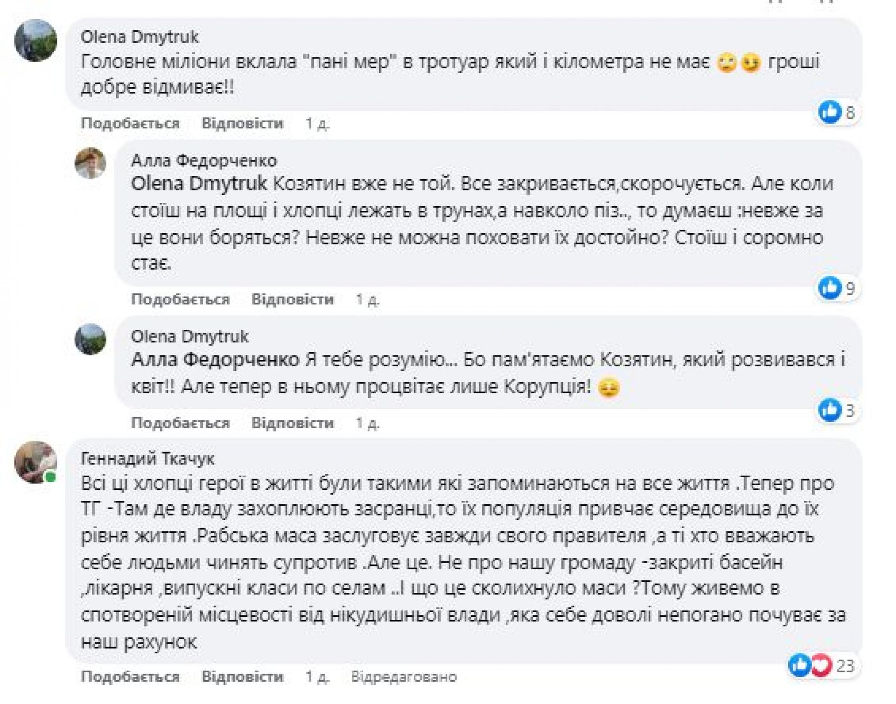Click the like reaction icon showing 9
896x704 pixels.
830,288
